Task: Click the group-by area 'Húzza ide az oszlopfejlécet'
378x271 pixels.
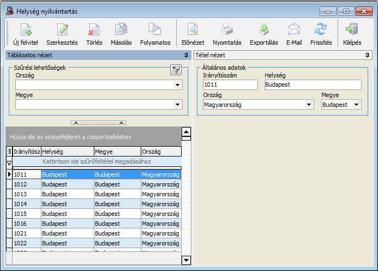Action: point(93,137)
